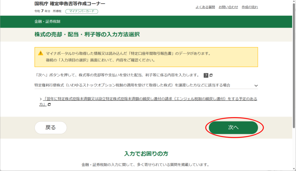Screen dimensions: 296x171
Task: Open お問い合わせ in the header
Action: pos(228,7)
